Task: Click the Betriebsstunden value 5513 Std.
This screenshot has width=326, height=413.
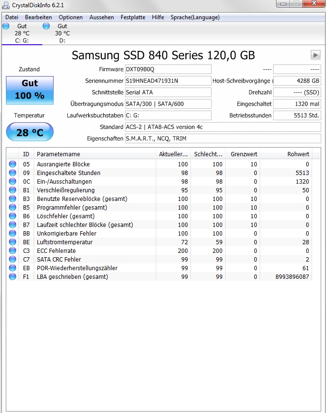Action: coord(297,115)
